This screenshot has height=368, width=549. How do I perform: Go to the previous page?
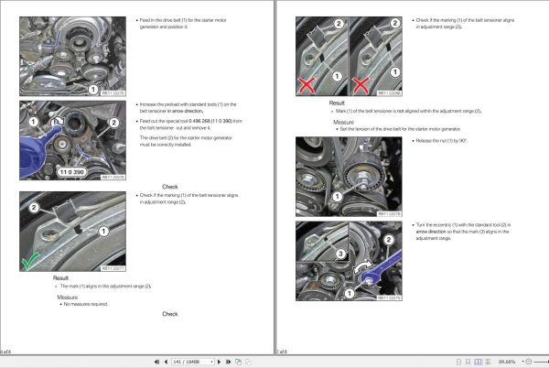pos(166,362)
